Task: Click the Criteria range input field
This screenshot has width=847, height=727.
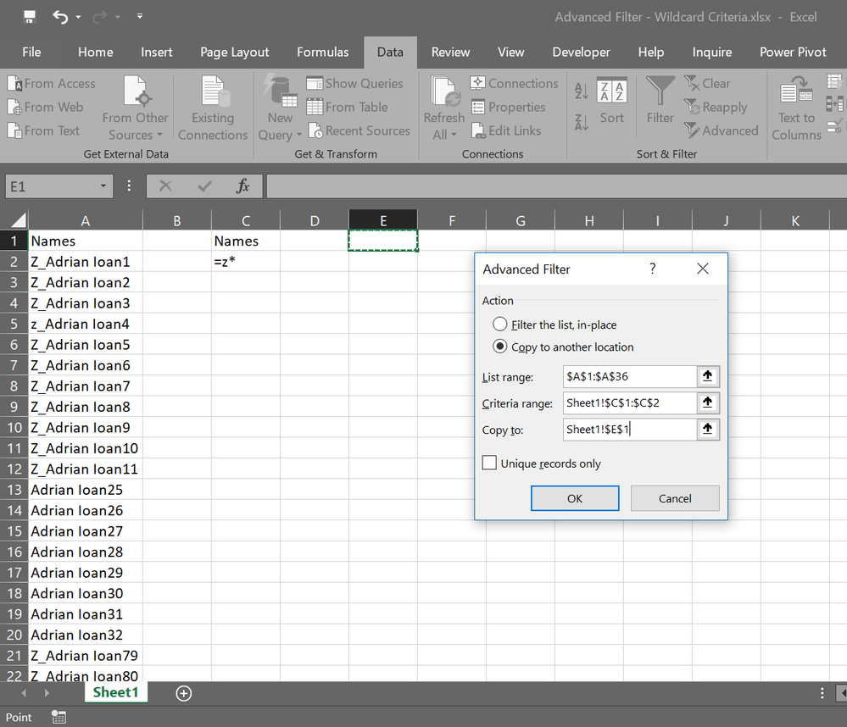Action: pos(629,403)
